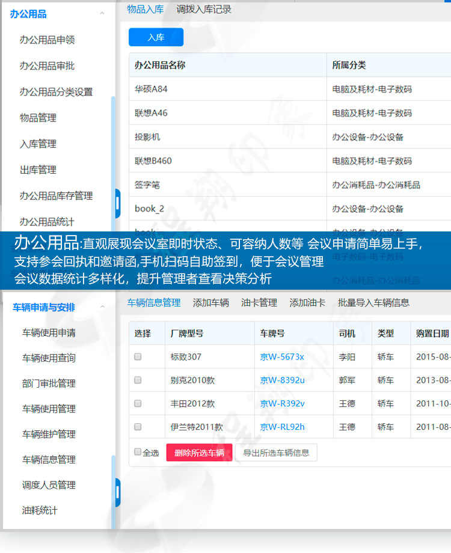Click the 办公用品名称 column header

228,65
